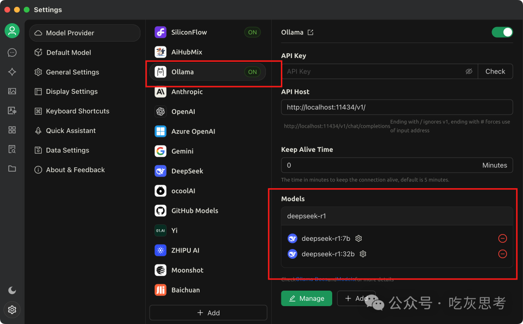Open Keyboard Shortcuts settings

85,111
